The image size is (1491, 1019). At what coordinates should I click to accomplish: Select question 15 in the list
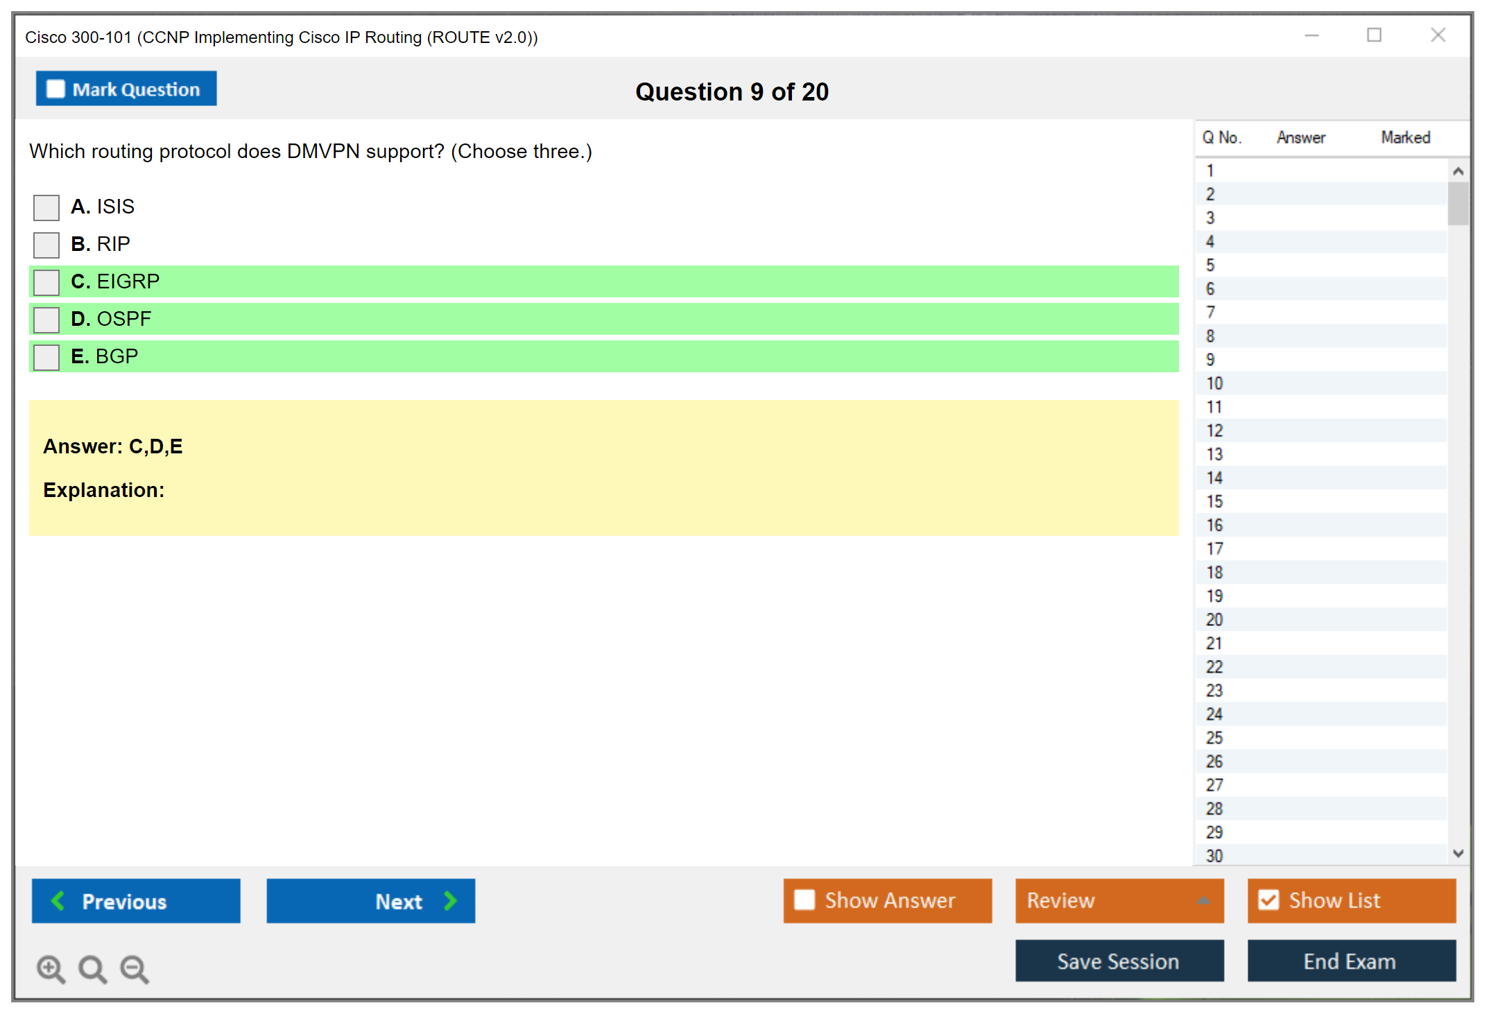coord(1215,502)
